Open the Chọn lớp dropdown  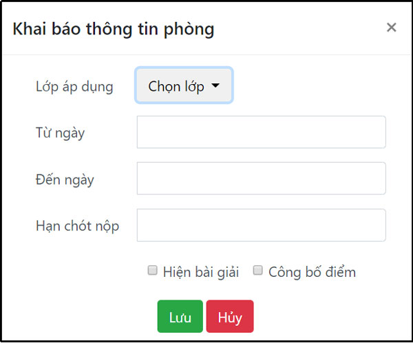(184, 85)
